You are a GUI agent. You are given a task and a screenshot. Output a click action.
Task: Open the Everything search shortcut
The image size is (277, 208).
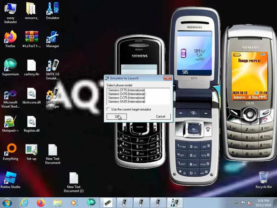tap(11, 152)
